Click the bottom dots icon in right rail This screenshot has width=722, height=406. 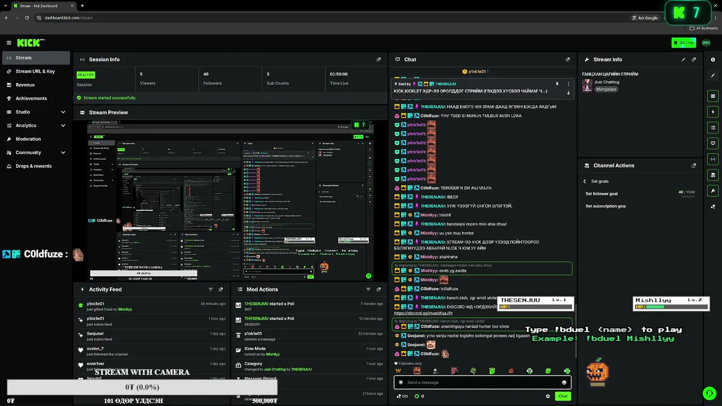click(x=713, y=206)
